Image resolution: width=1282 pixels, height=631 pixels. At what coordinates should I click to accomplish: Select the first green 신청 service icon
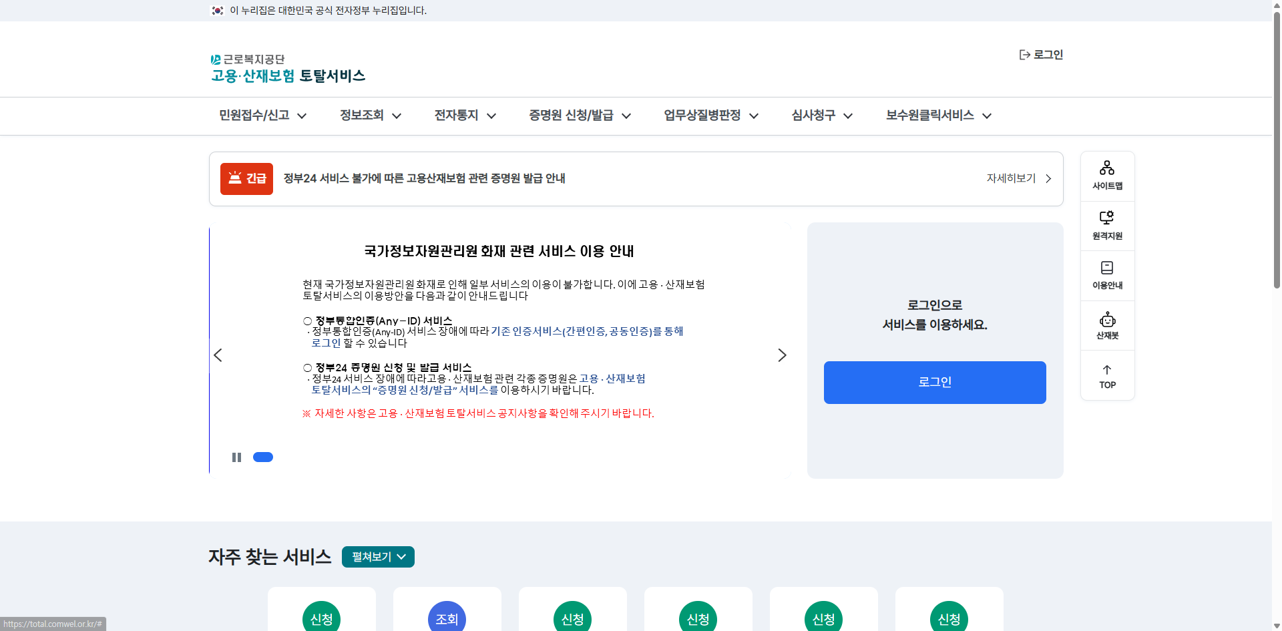pyautogui.click(x=321, y=618)
